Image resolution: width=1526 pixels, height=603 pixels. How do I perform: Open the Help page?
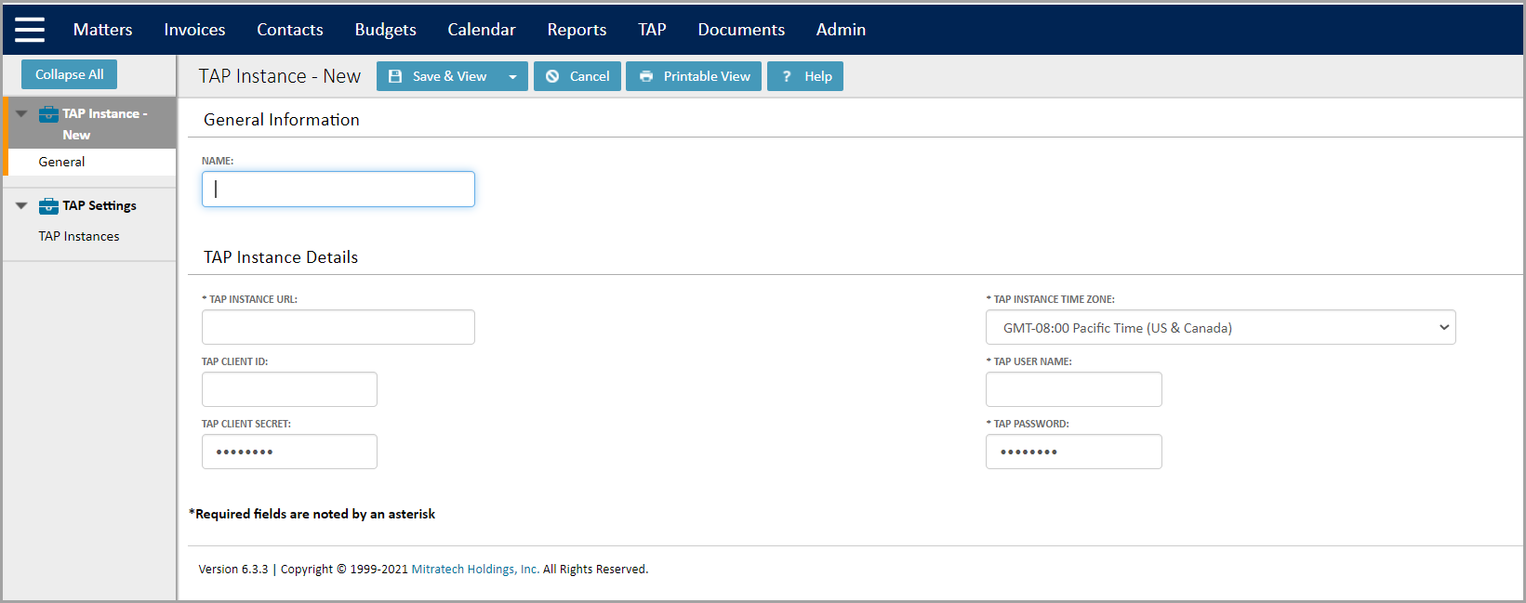pyautogui.click(x=805, y=76)
